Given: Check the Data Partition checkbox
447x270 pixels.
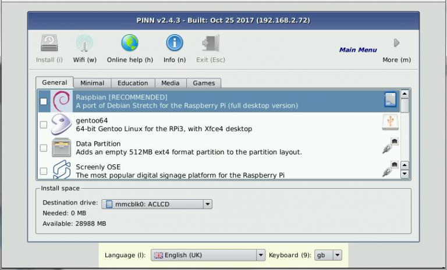Looking at the screenshot, I should 44,148.
